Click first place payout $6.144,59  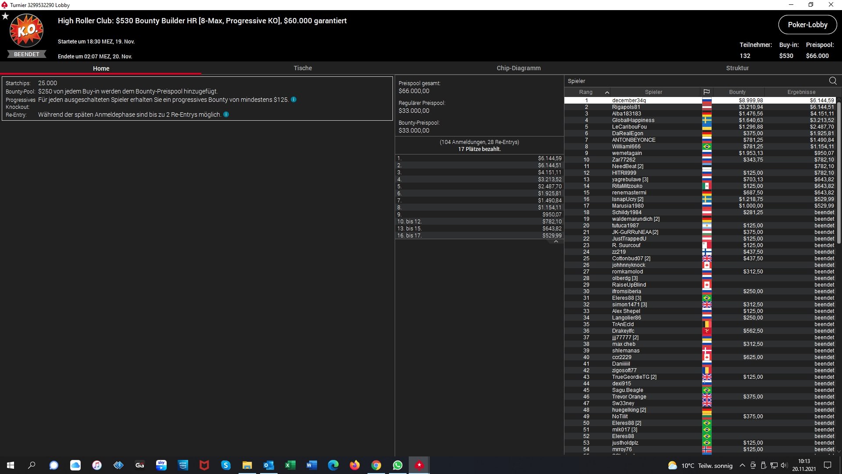click(x=549, y=158)
